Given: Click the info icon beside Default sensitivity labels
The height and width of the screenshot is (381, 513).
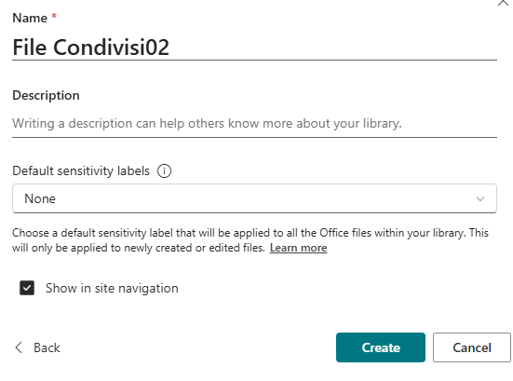Looking at the screenshot, I should [164, 170].
